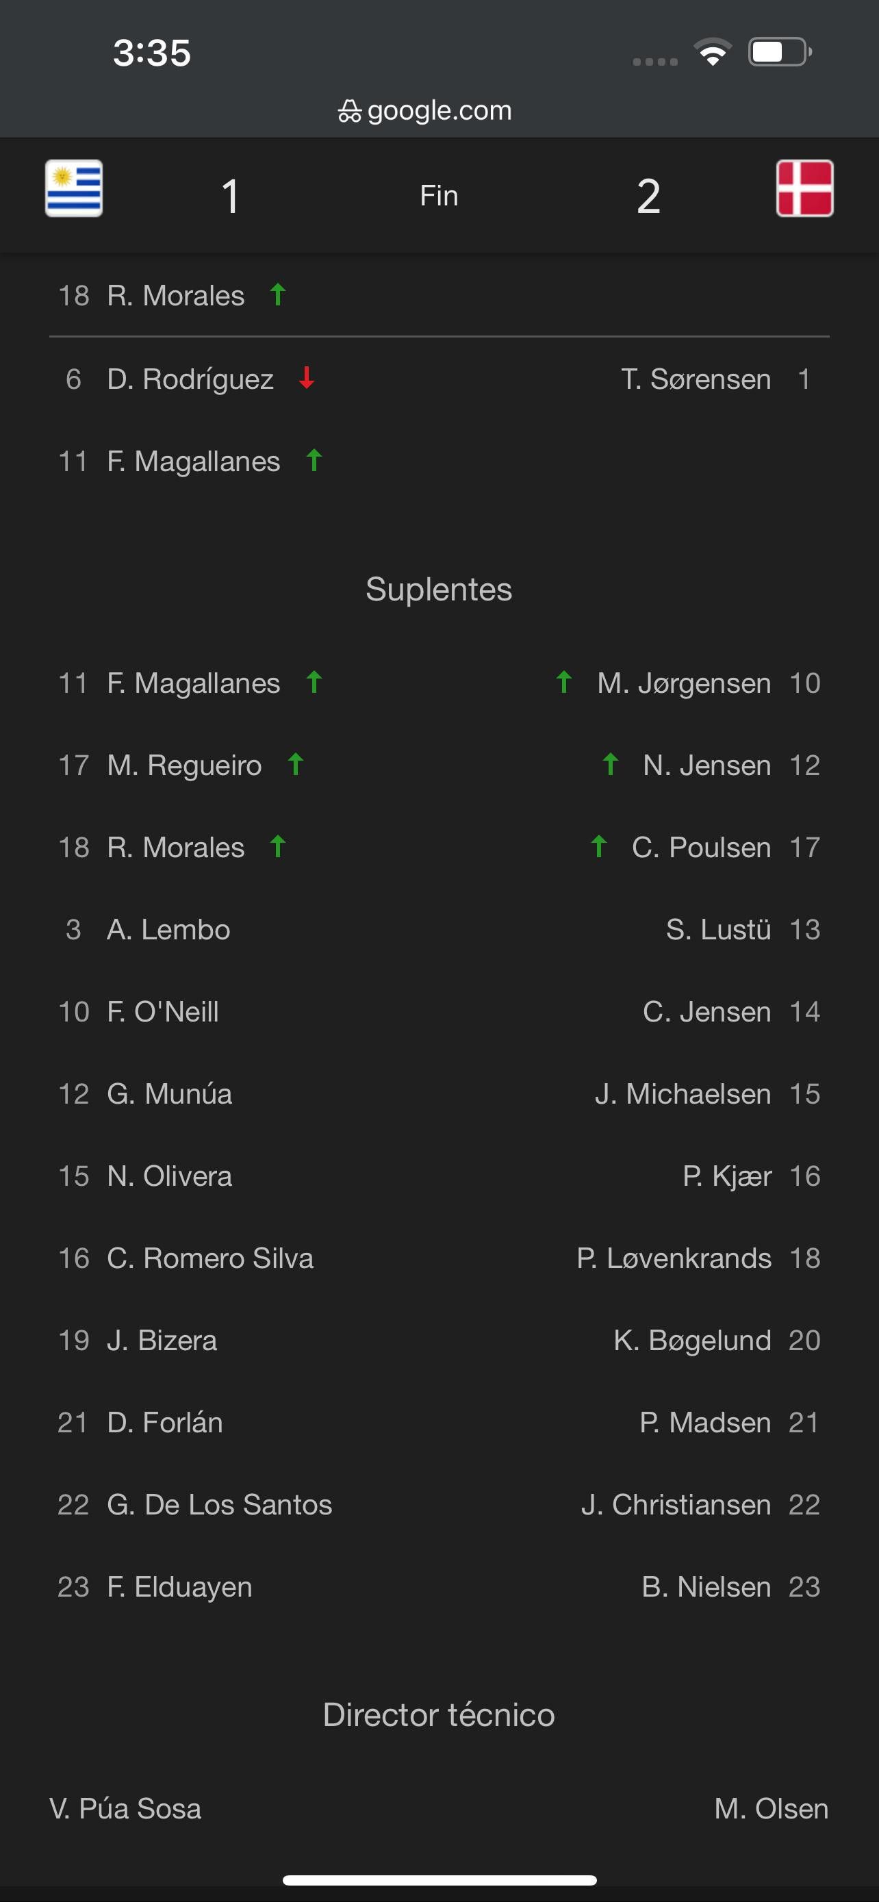The height and width of the screenshot is (1902, 879).
Task: Tap the green arrow beside M. Regueiro
Action: pos(296,764)
